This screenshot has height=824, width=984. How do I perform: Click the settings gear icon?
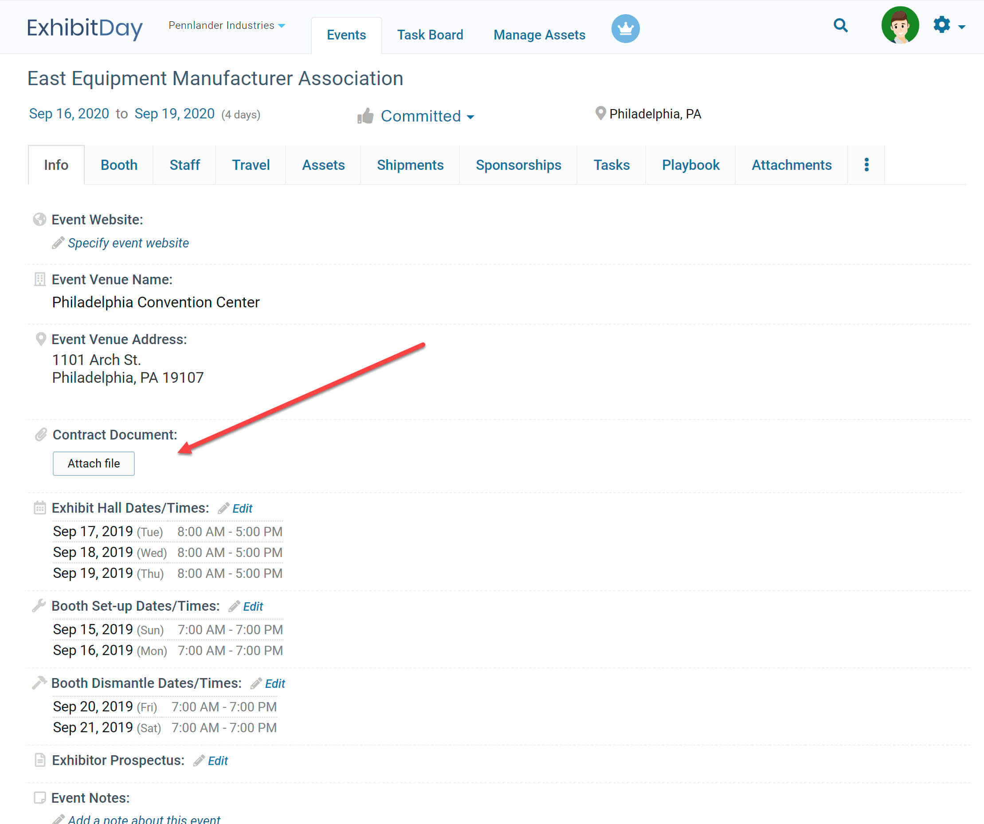941,25
